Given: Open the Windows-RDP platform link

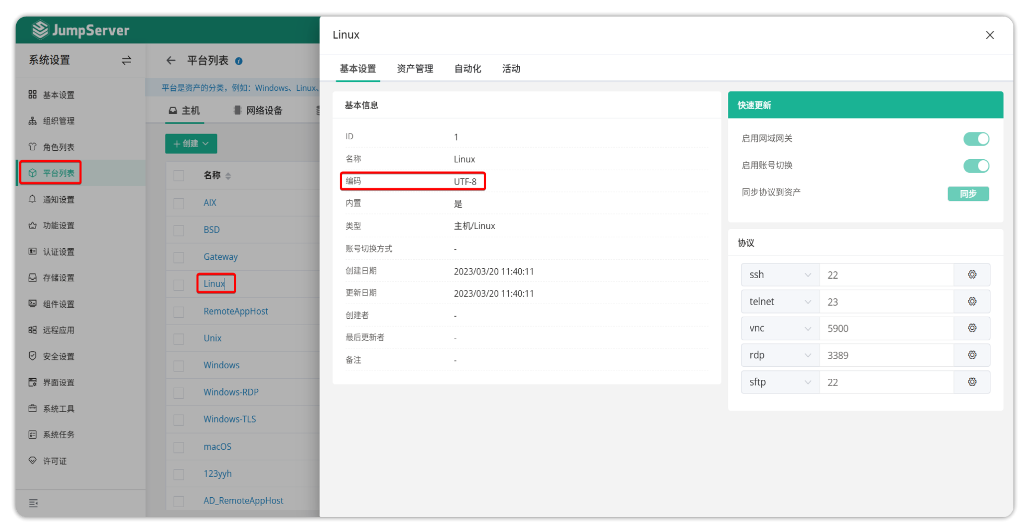Looking at the screenshot, I should pyautogui.click(x=231, y=392).
